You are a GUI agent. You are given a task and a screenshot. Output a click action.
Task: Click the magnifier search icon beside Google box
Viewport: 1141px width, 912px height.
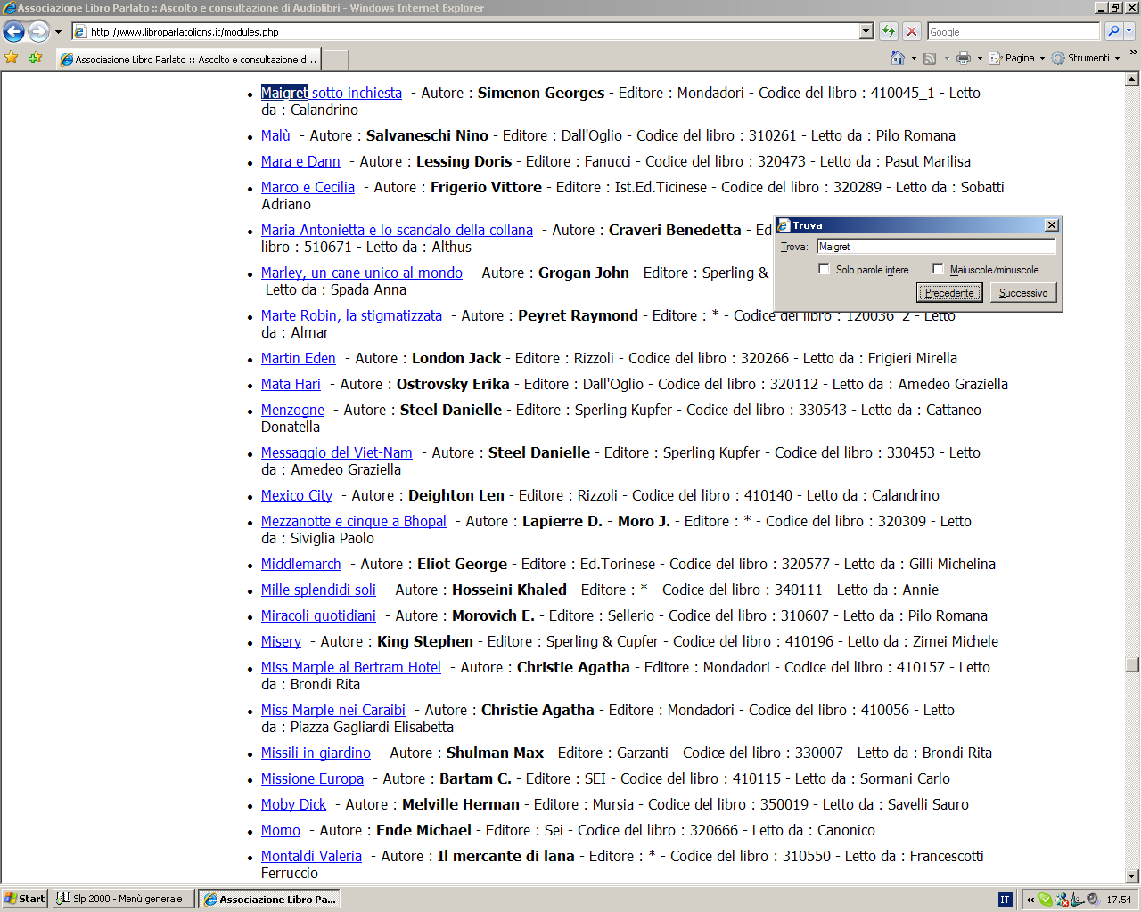[x=1113, y=31]
